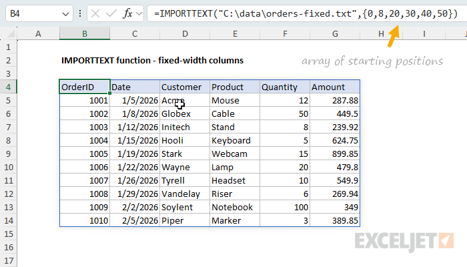Click customer cell Soylent
The height and width of the screenshot is (267, 467).
tap(185, 207)
